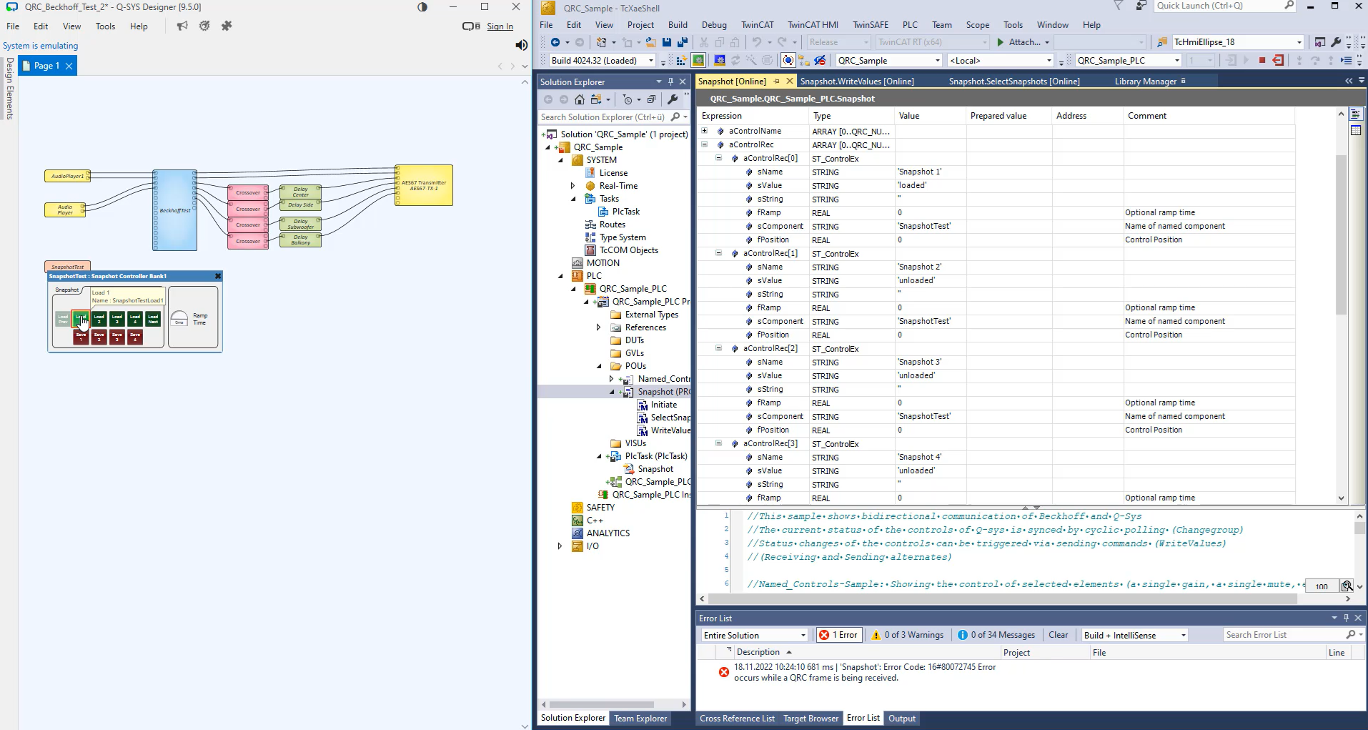This screenshot has height=730, width=1368.
Task: Click the puzzle-piece plugin icon in Q-SYS toolbar
Action: point(227,26)
